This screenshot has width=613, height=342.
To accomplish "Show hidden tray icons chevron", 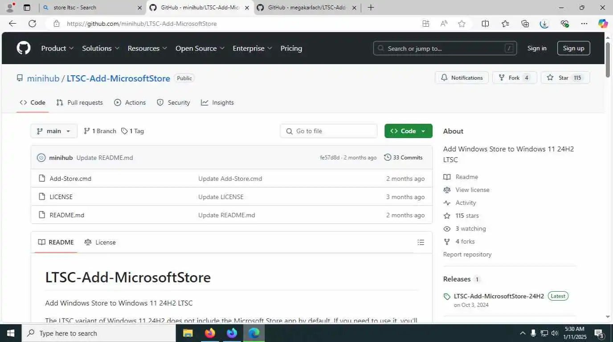I will pos(523,333).
